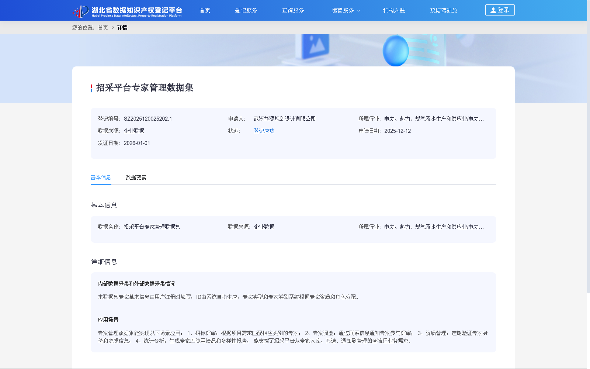Viewport: 590px width, 369px height.
Task: Click the 详细信息 section heading
Action: [x=104, y=262]
